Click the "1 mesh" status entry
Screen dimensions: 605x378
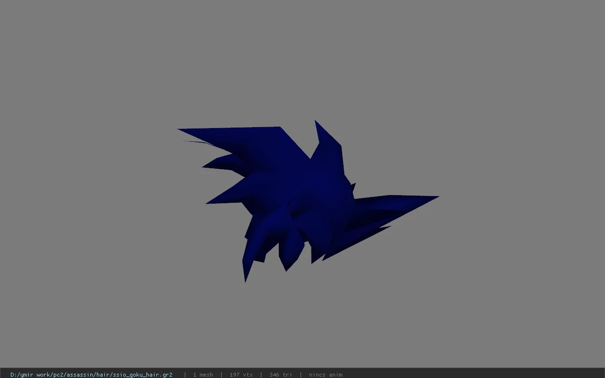tap(203, 375)
